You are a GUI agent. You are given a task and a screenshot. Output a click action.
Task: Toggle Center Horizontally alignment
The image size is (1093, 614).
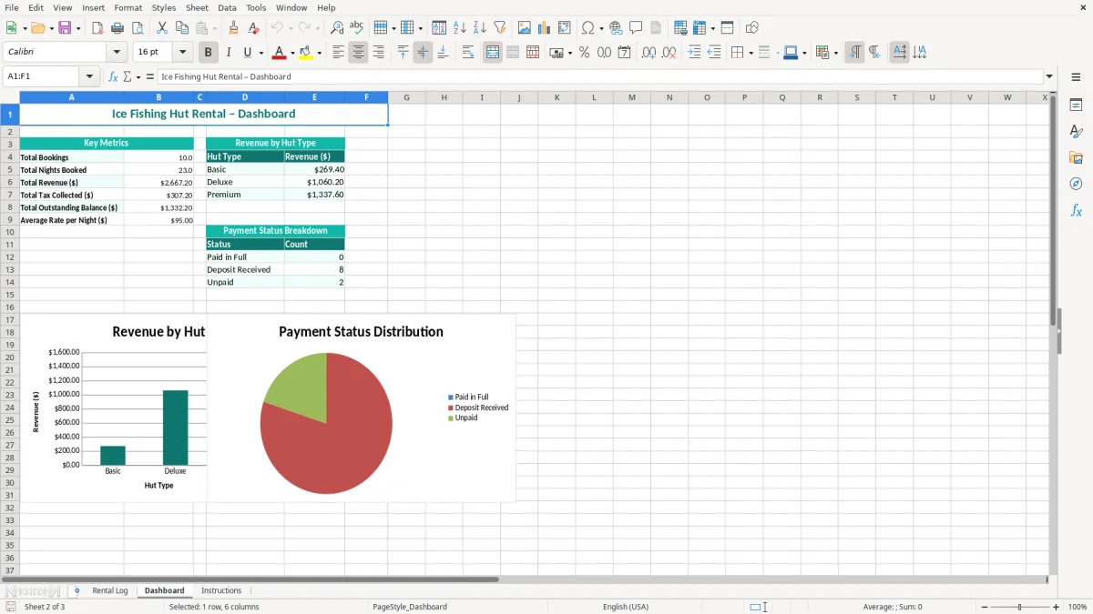click(358, 53)
